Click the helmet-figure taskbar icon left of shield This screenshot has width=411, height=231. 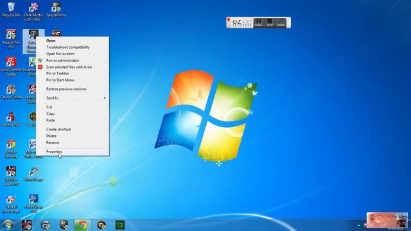click(46, 225)
